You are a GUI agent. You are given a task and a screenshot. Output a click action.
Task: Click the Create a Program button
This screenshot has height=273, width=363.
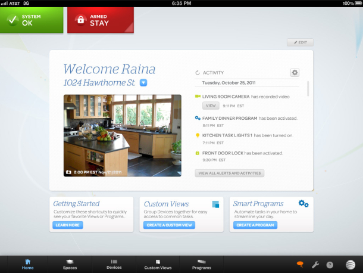pos(255,225)
